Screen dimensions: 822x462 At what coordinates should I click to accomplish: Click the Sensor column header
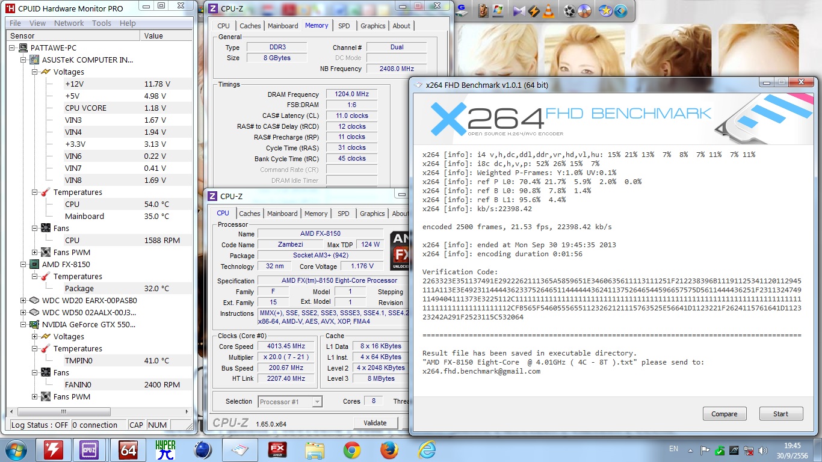pyautogui.click(x=73, y=35)
